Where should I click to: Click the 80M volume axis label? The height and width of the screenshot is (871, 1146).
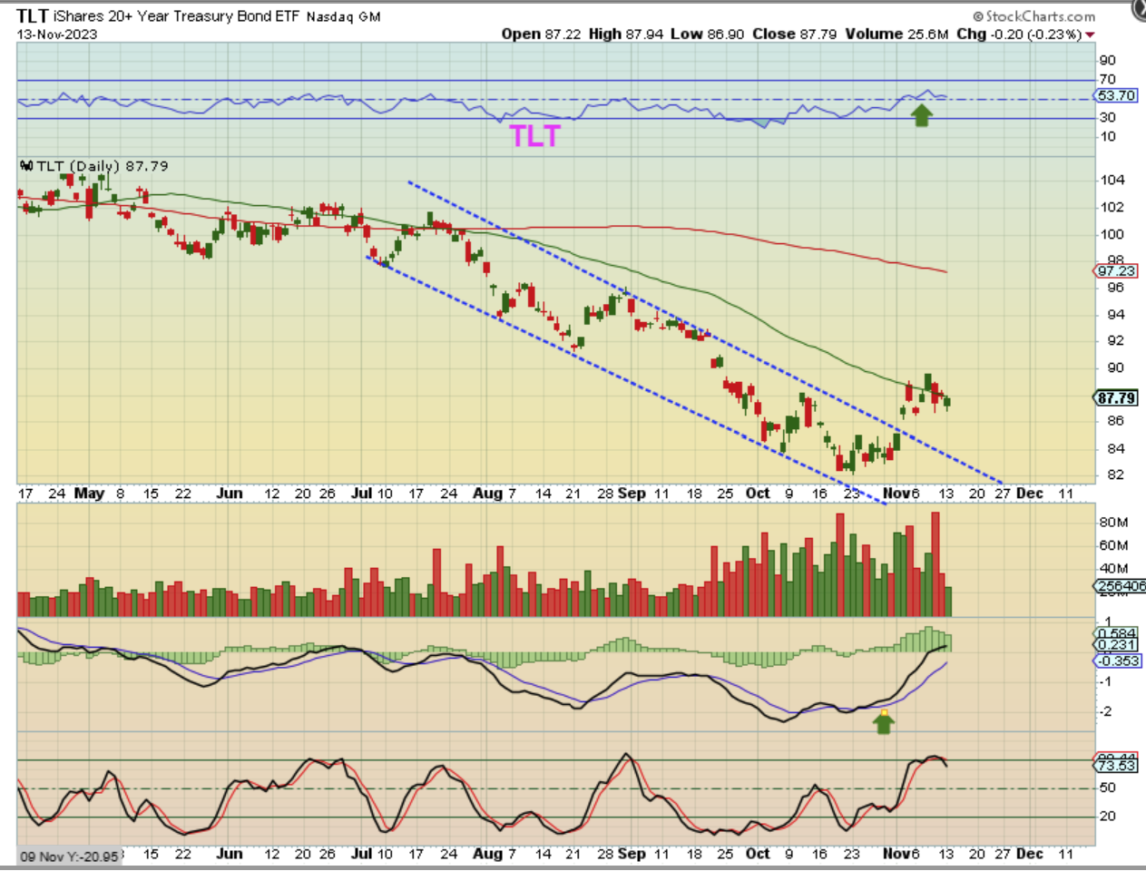[1113, 522]
